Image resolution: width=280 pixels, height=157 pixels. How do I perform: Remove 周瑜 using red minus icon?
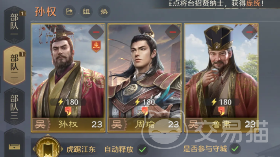(x=172, y=32)
